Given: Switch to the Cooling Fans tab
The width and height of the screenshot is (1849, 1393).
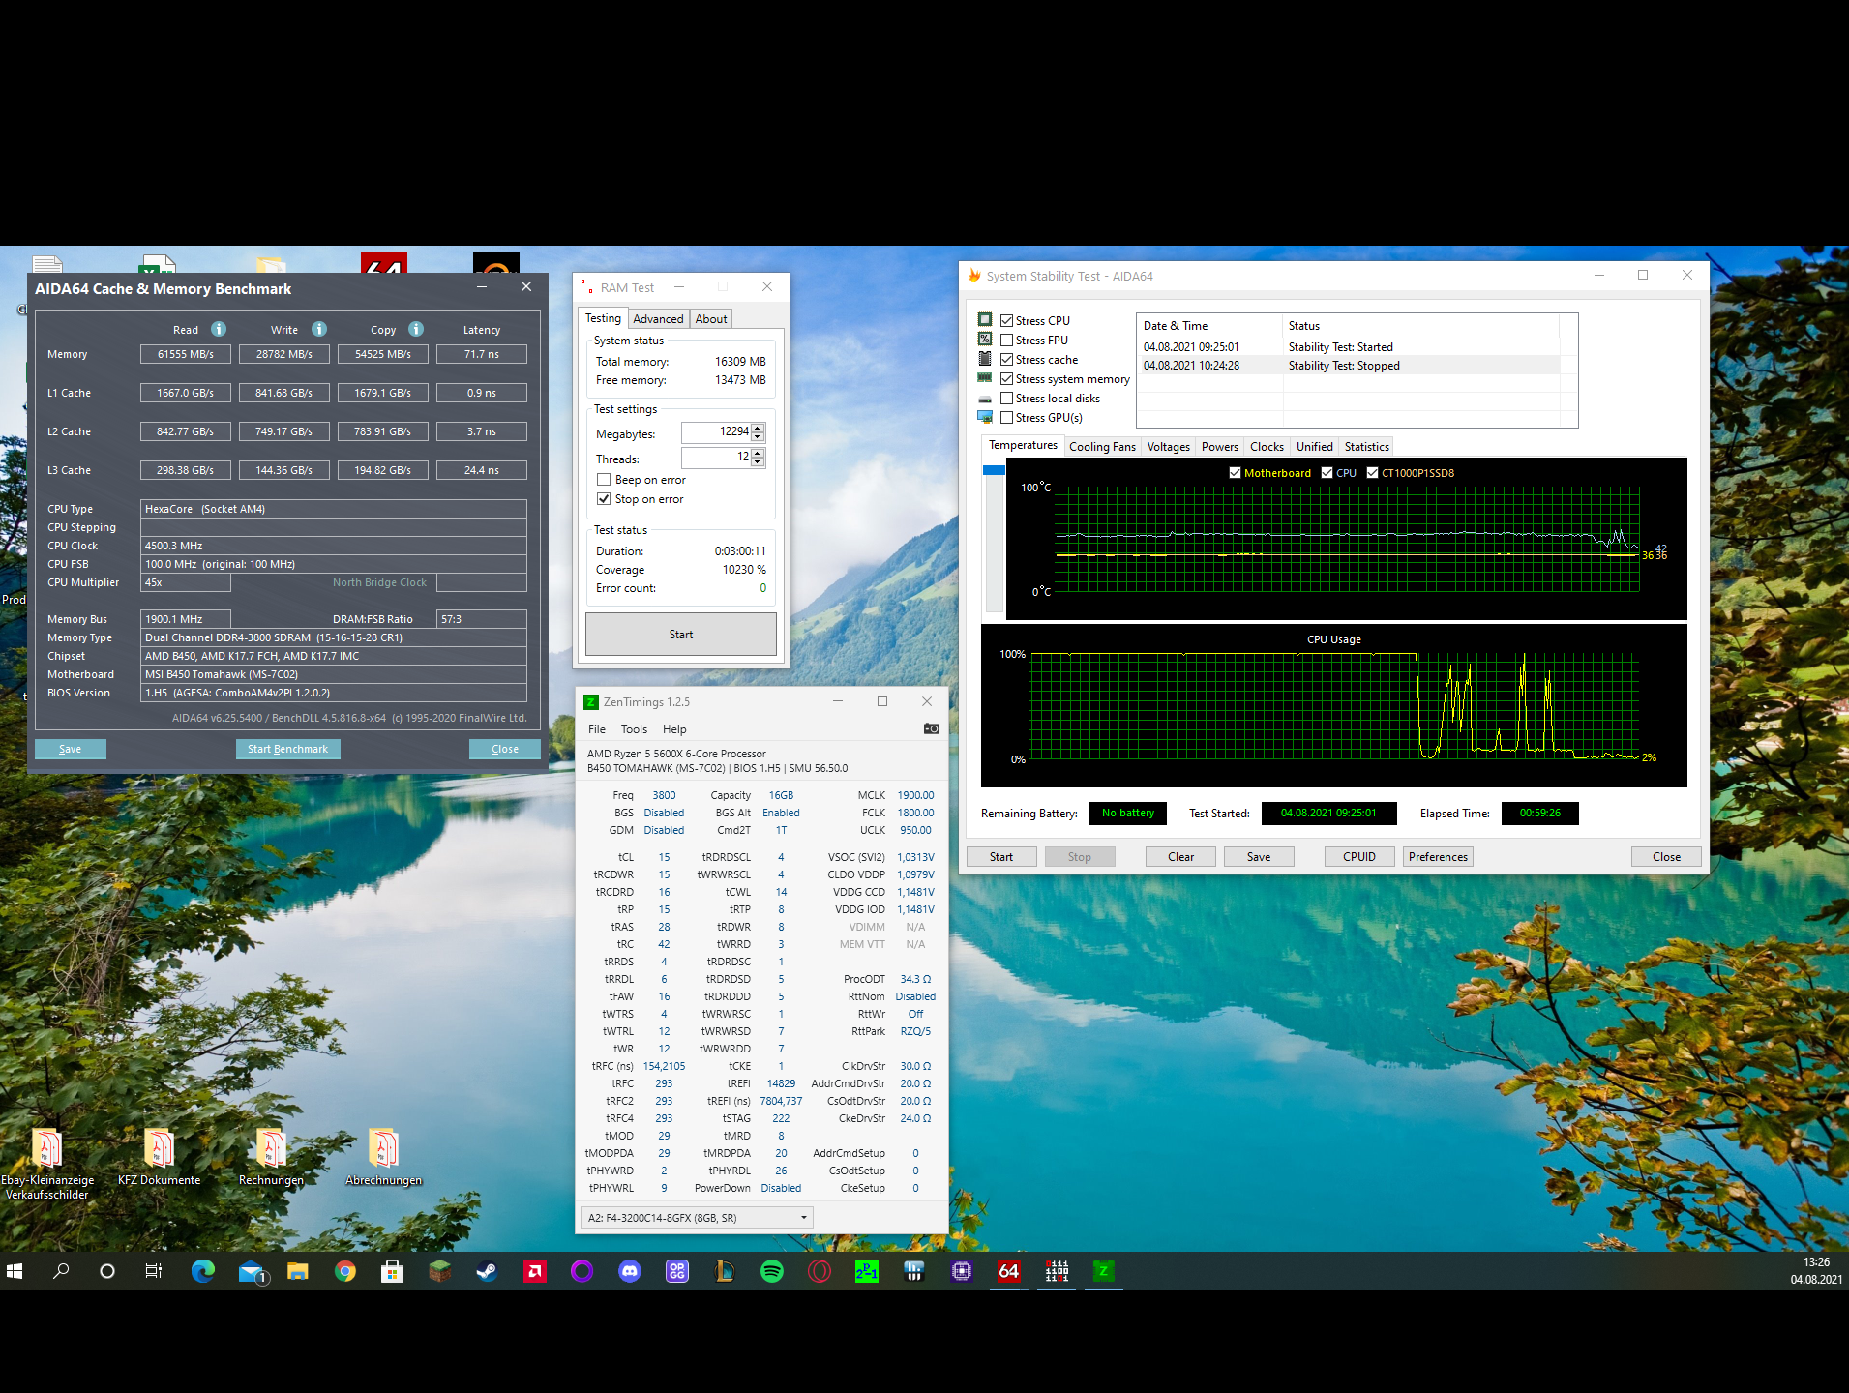Looking at the screenshot, I should tap(1102, 447).
